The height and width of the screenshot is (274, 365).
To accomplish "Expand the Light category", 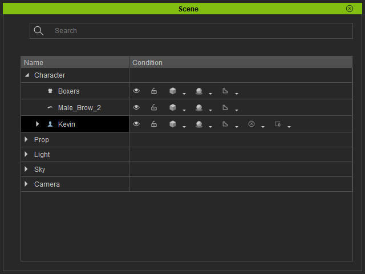I will (x=26, y=154).
